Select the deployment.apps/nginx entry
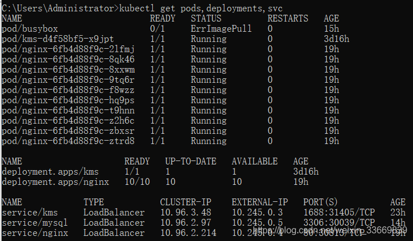The width and height of the screenshot is (413, 241). click(x=55, y=181)
